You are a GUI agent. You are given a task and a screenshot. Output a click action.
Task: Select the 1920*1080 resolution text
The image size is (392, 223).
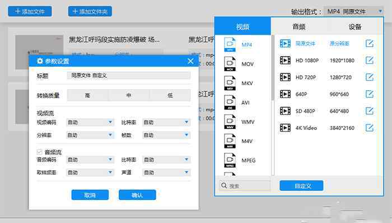(x=342, y=61)
